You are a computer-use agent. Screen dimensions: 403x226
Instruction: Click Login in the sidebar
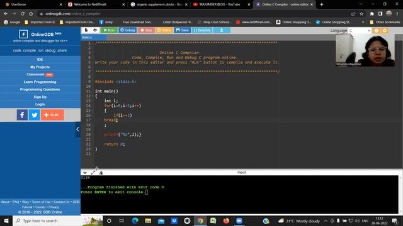click(40, 104)
